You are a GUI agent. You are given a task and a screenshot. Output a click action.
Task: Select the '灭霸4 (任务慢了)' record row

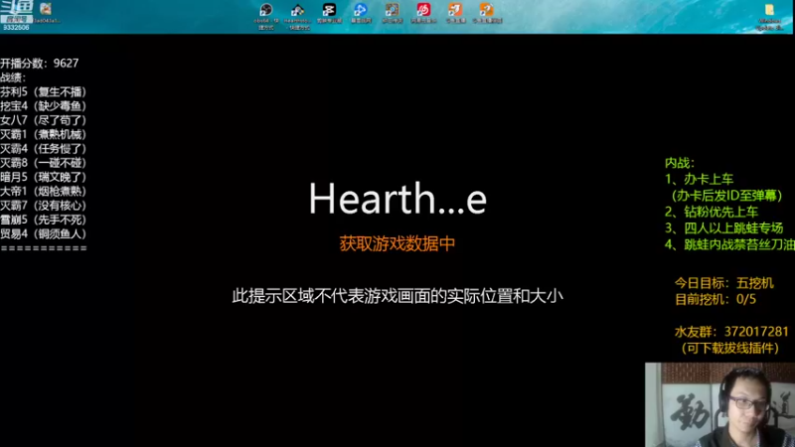(44, 148)
